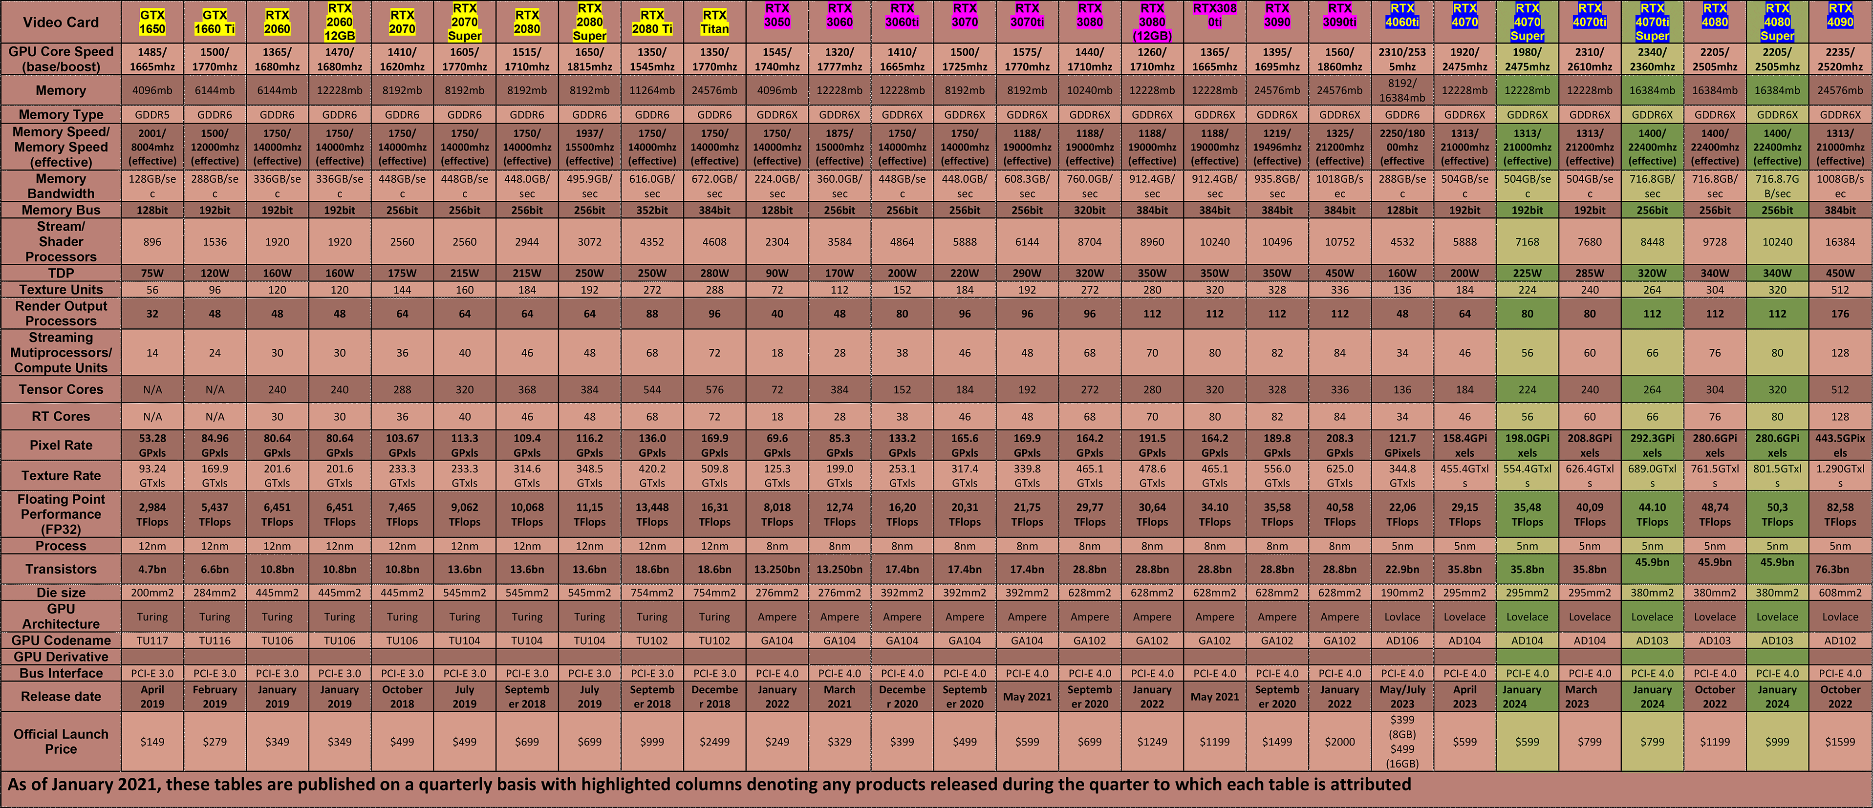1873x808 pixels.
Task: Click the RTX 2060 12GB column header
Action: coord(340,22)
